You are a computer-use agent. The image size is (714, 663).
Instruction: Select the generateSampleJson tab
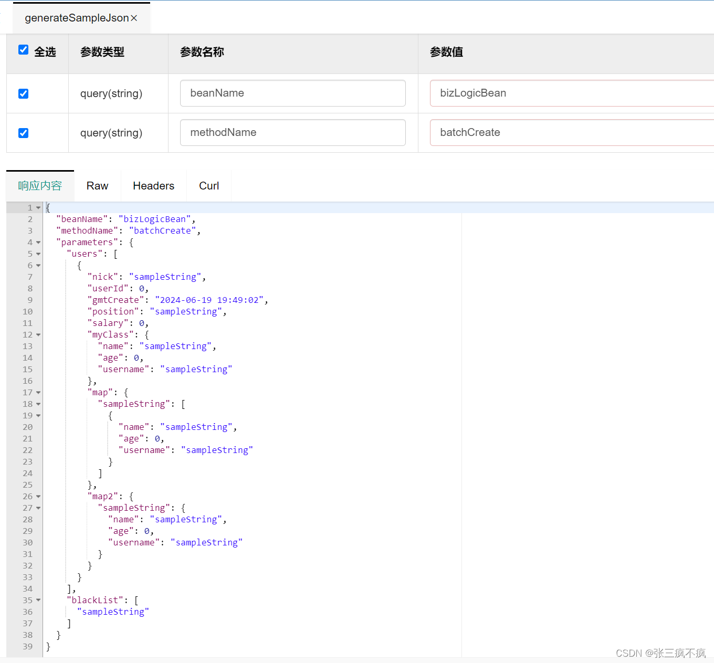pos(81,18)
